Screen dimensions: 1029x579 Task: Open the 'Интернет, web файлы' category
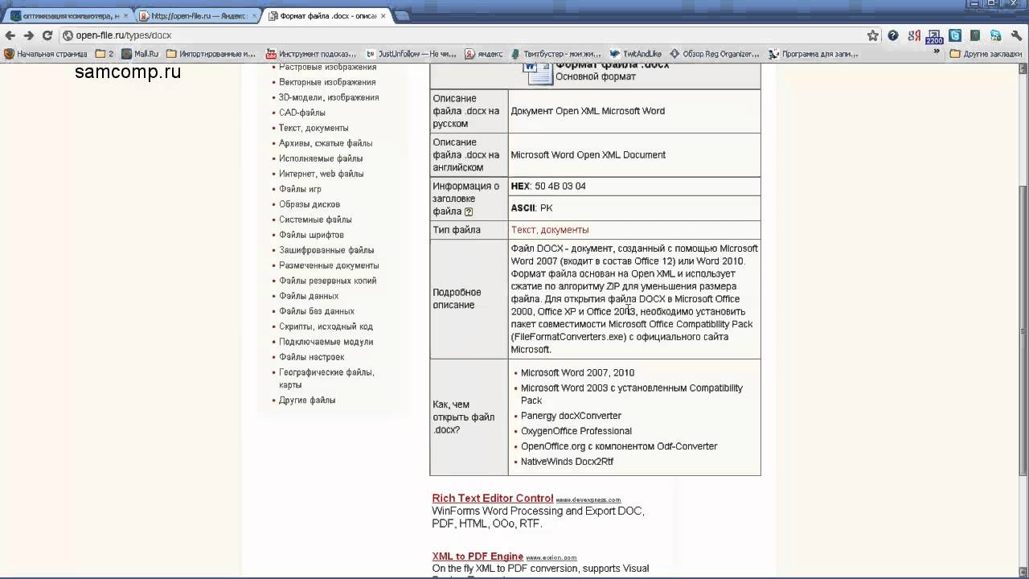tap(321, 174)
